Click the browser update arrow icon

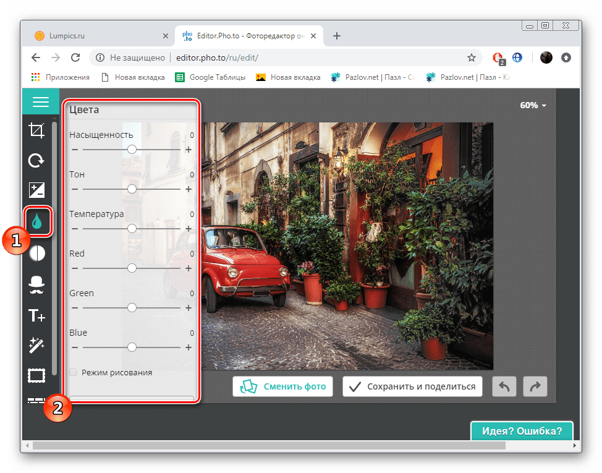tap(566, 58)
